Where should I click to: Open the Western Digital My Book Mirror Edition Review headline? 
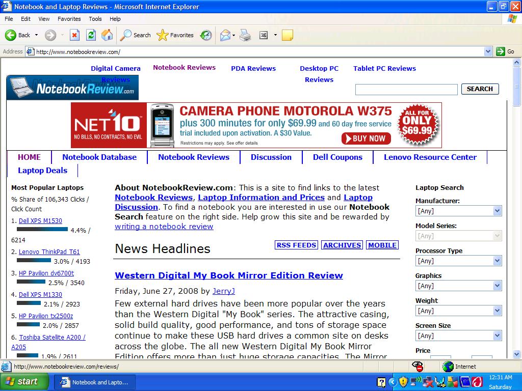click(x=229, y=275)
